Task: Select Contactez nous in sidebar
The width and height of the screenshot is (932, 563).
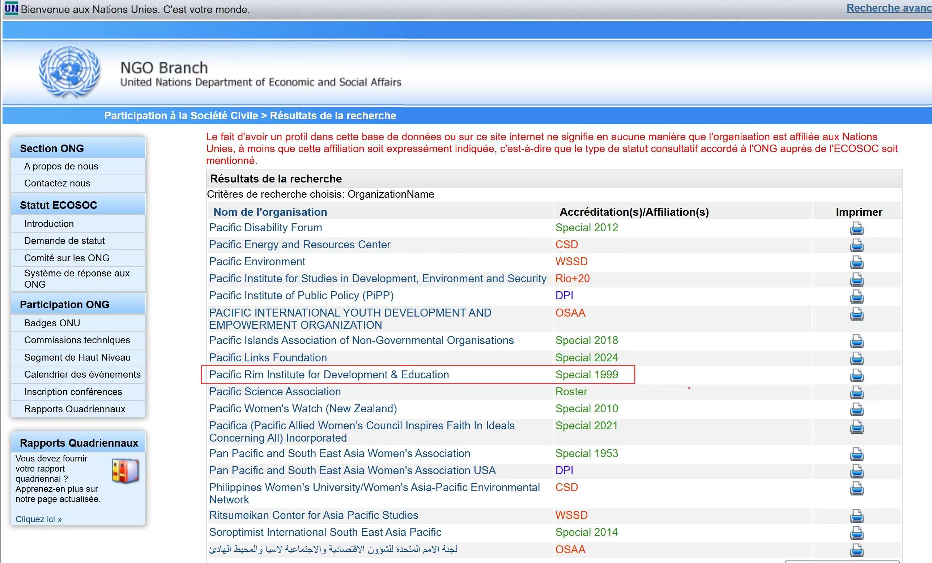Action: click(57, 183)
